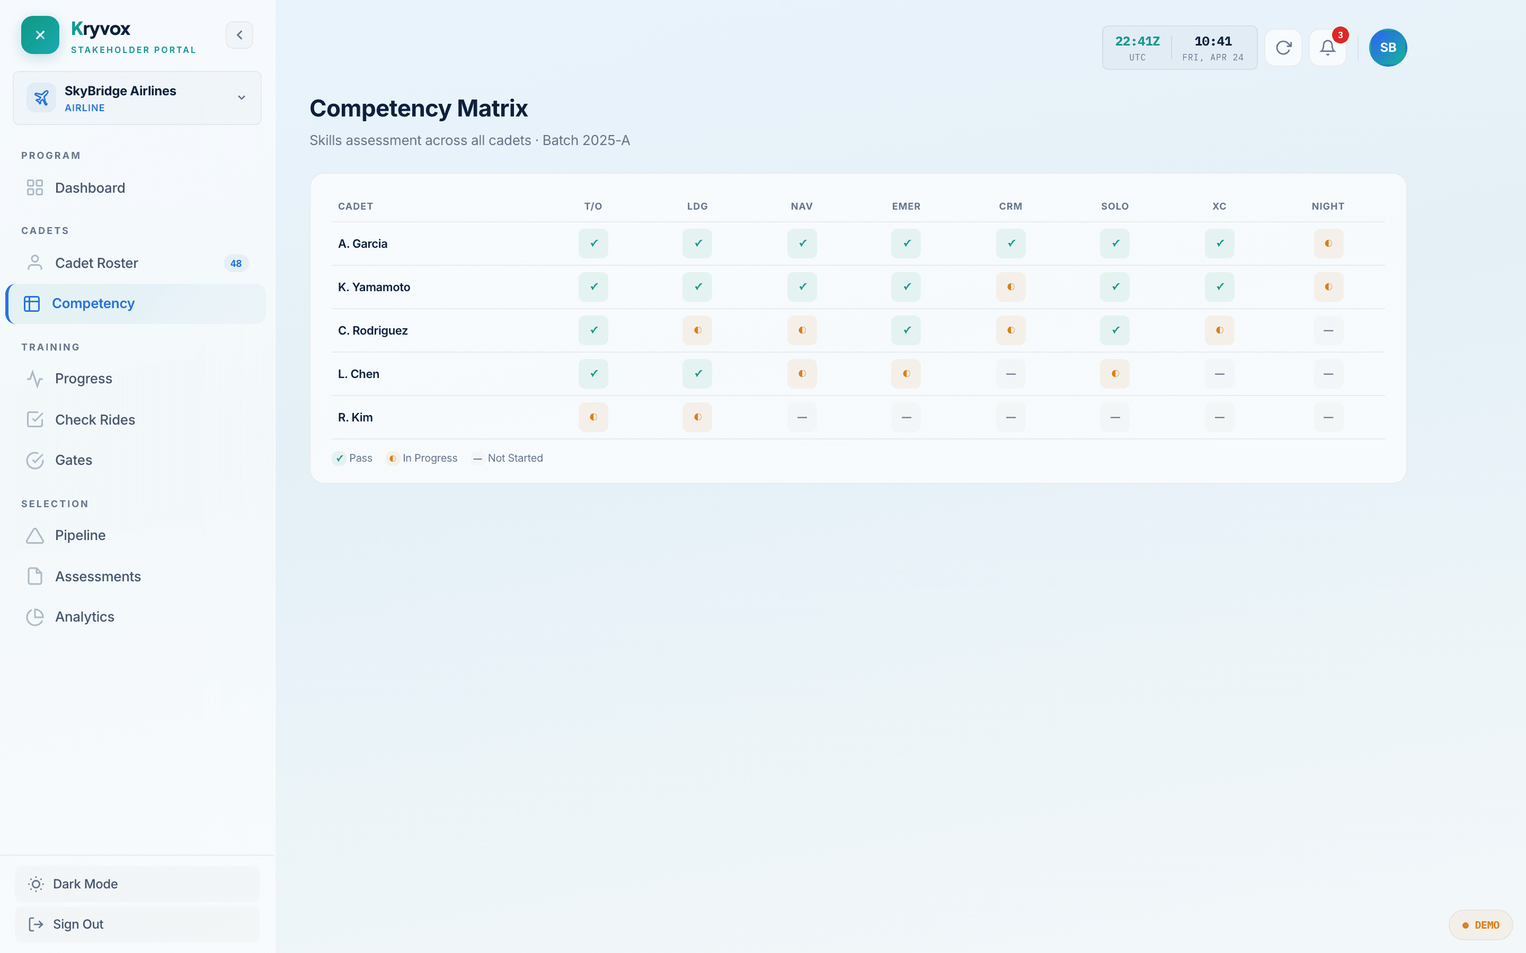The width and height of the screenshot is (1526, 953).
Task: Click the refresh icon in the header
Action: click(x=1283, y=47)
